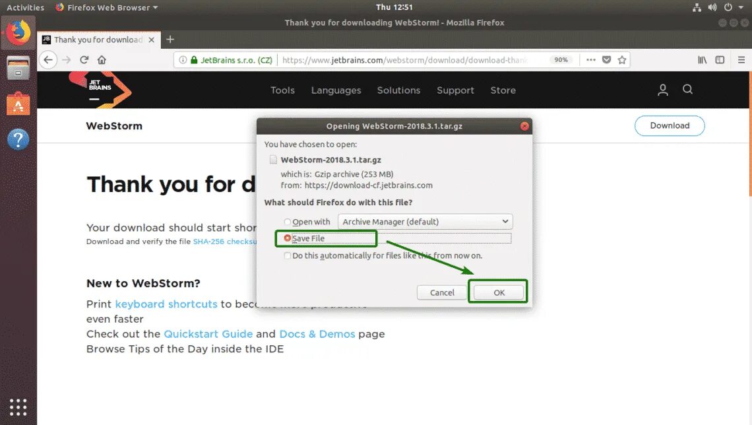Click the 'Gzip archive (253 MB)' text
Screen dimensions: 752x425
[354, 174]
